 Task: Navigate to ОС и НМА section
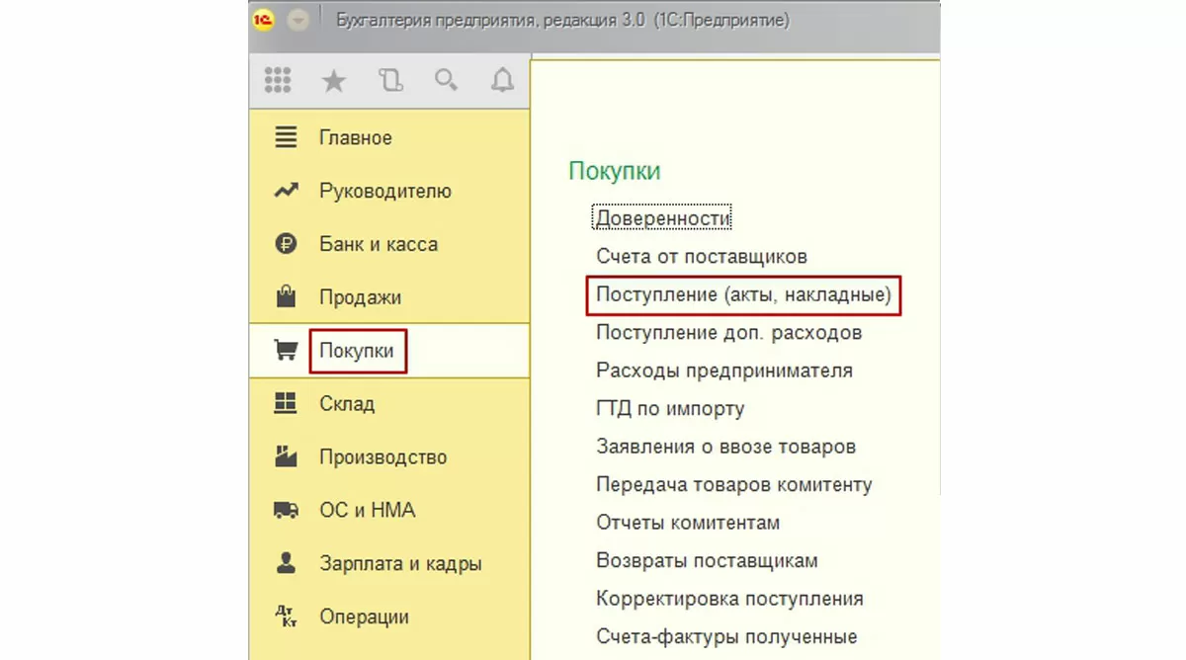[x=389, y=511]
